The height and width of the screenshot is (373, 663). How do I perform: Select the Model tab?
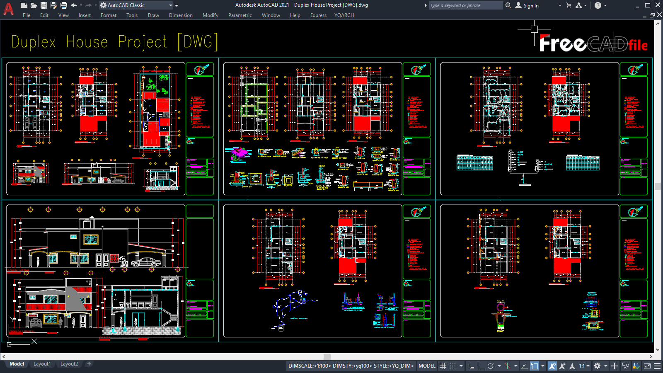[x=17, y=364]
